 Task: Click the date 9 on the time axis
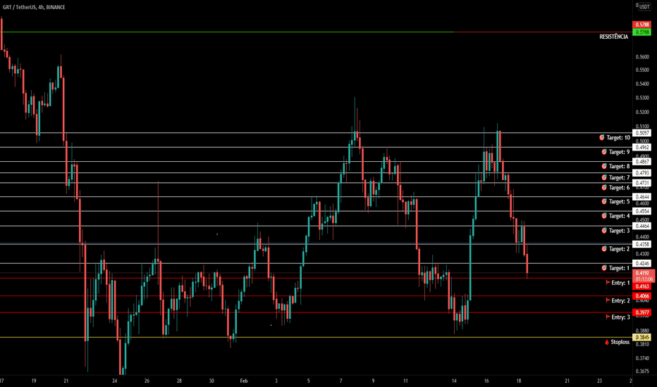point(373,381)
